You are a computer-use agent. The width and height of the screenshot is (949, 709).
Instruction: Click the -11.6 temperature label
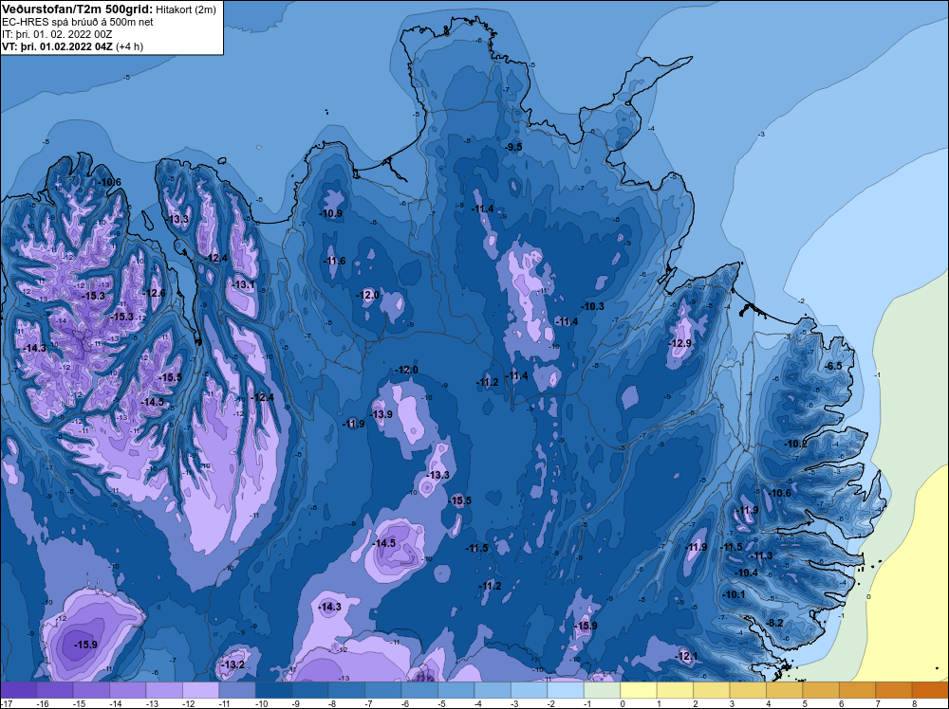pos(334,261)
